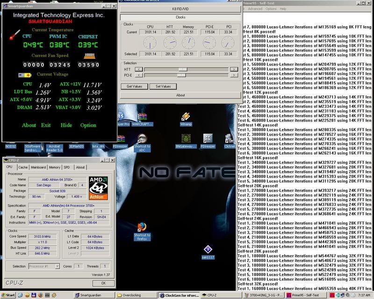Switch to the Overclocking taskbar button
This screenshot has width=374, height=299.
coord(137,295)
